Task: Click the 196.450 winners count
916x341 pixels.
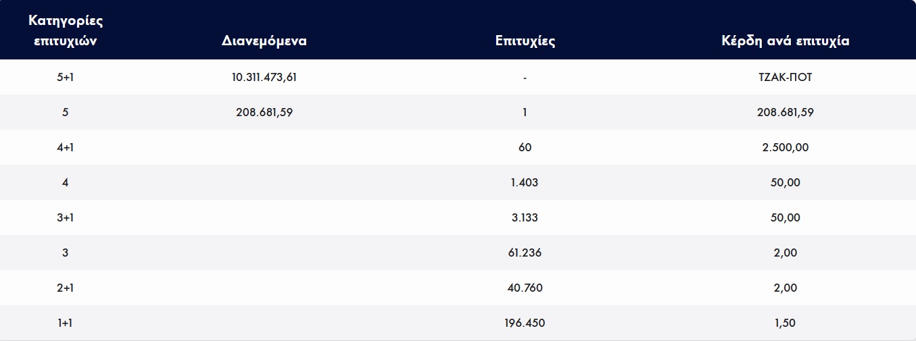Action: point(525,323)
